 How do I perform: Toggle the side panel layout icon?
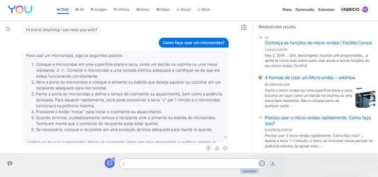coord(244,27)
